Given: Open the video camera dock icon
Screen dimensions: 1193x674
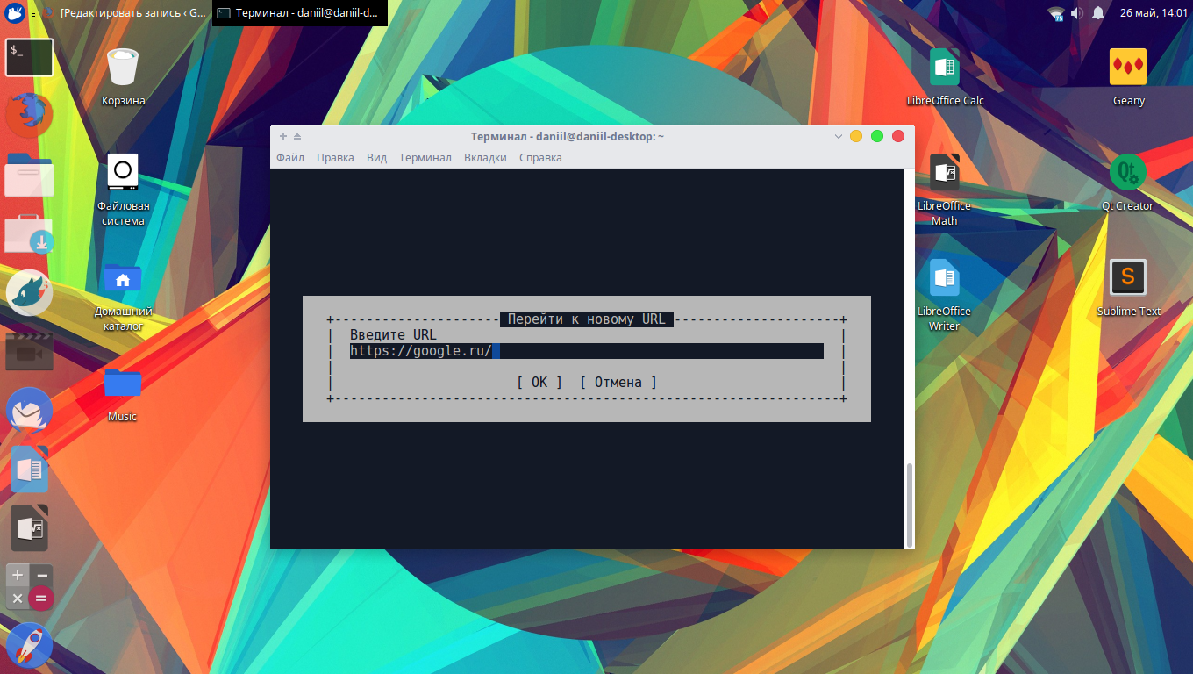Looking at the screenshot, I should pos(30,351).
